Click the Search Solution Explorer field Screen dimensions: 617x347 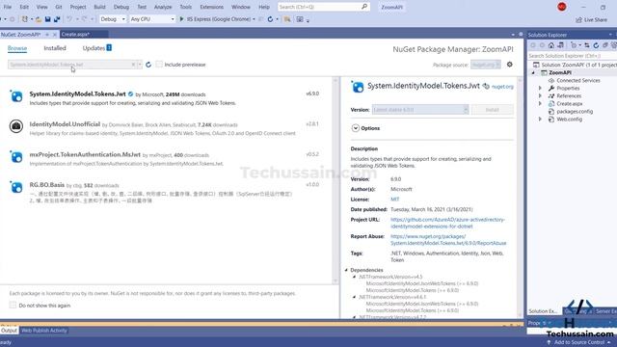pyautogui.click(x=572, y=56)
